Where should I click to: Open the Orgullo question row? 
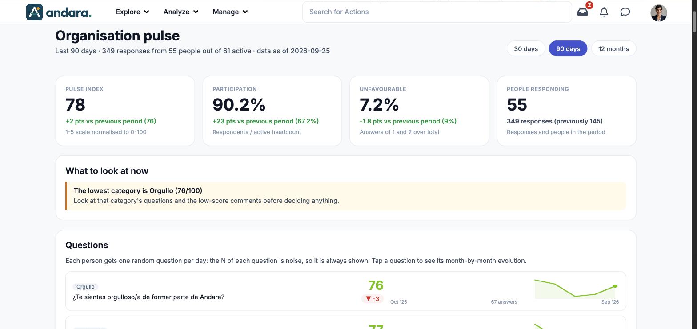345,291
